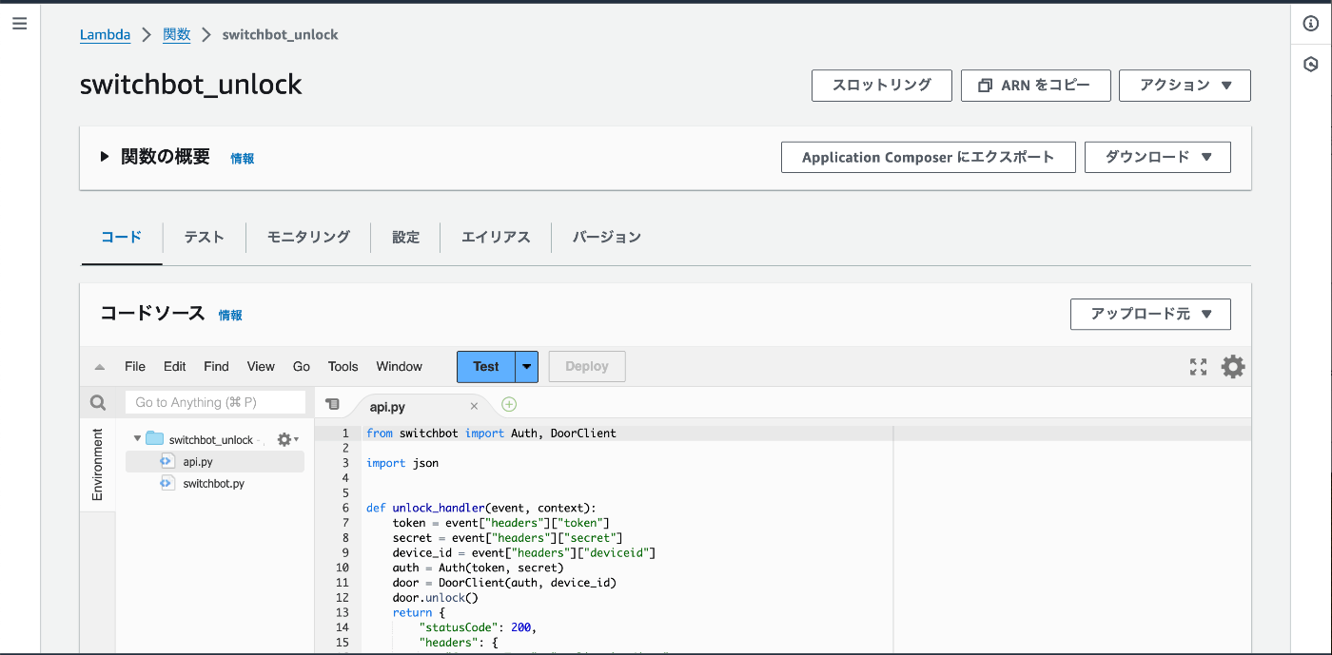Open the Tools menu in editor
Image resolution: width=1332 pixels, height=655 pixels.
(x=343, y=367)
